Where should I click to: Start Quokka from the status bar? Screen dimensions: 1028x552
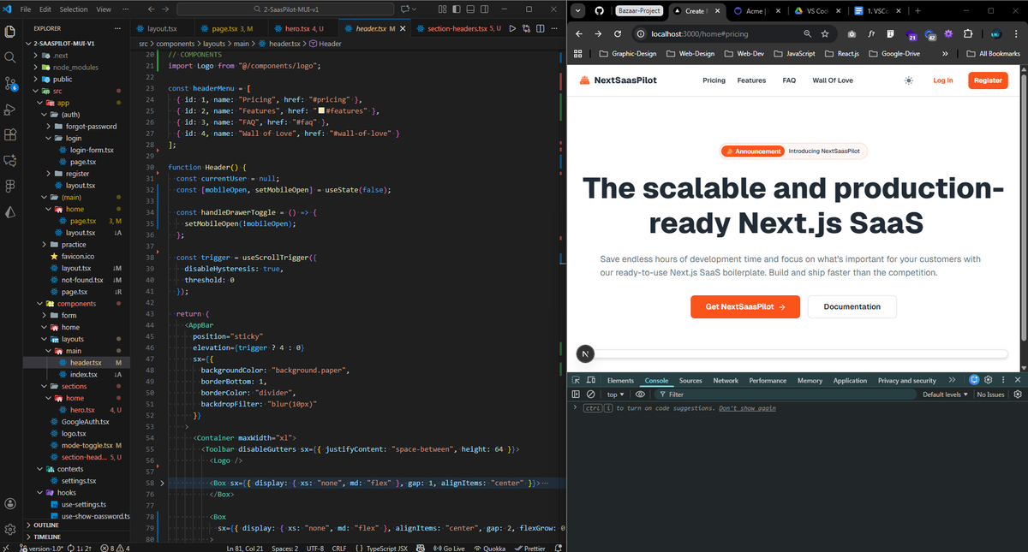tap(489, 548)
